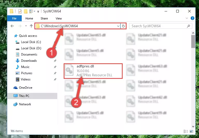Open Local Disk (D:) in sidebar

pyautogui.click(x=31, y=48)
